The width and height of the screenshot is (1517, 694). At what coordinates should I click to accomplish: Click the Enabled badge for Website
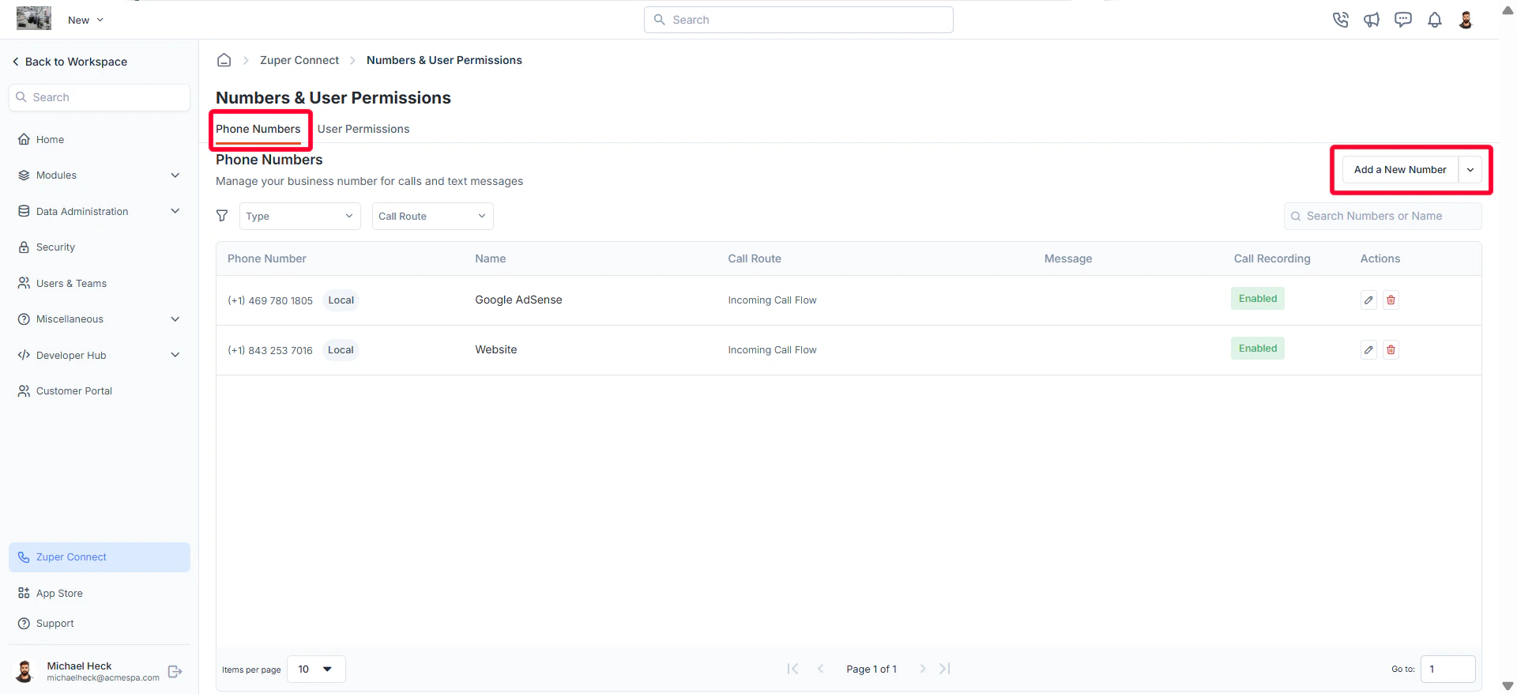tap(1258, 349)
